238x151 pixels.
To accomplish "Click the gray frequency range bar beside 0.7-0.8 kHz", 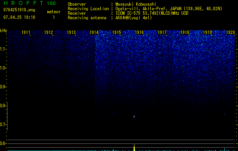I will tap(7, 116).
